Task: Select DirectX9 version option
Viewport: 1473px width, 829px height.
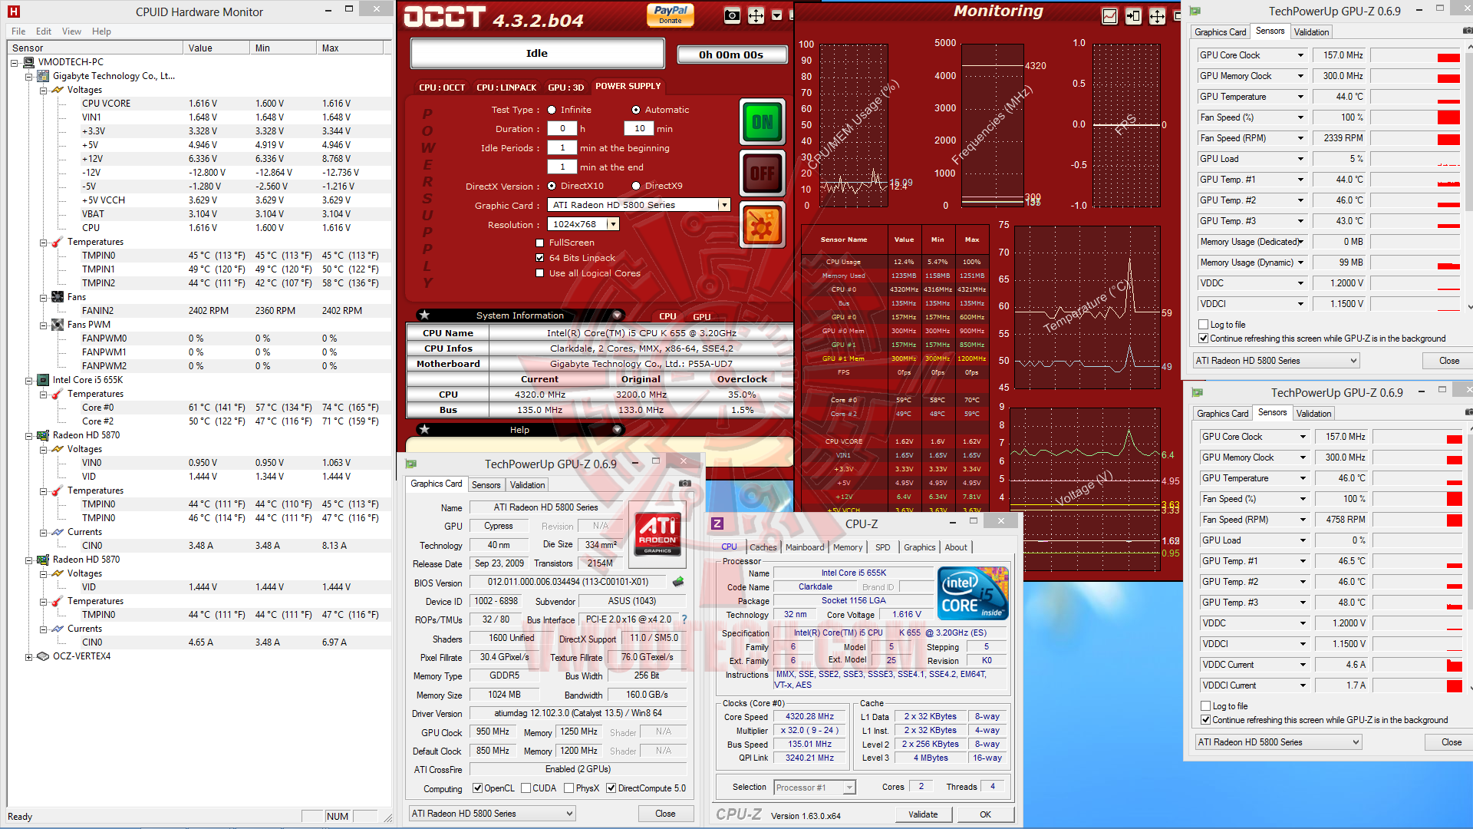Action: click(x=636, y=186)
